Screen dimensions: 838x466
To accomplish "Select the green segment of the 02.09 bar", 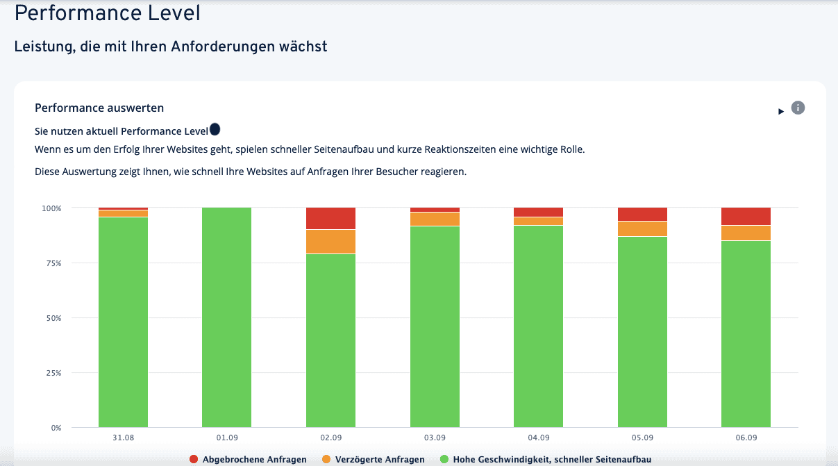I will coord(330,340).
